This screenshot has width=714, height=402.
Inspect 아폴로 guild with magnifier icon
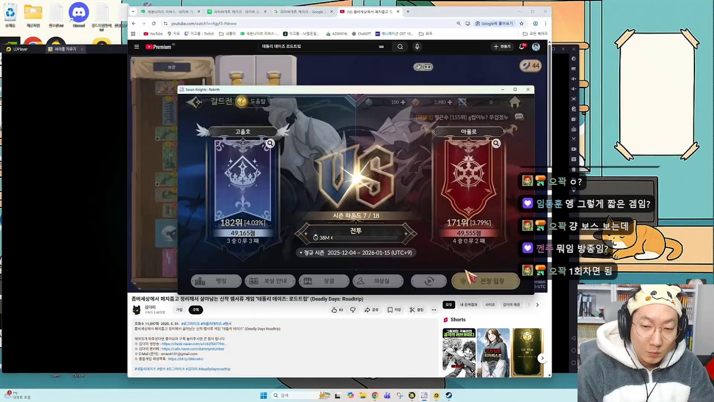[x=496, y=143]
